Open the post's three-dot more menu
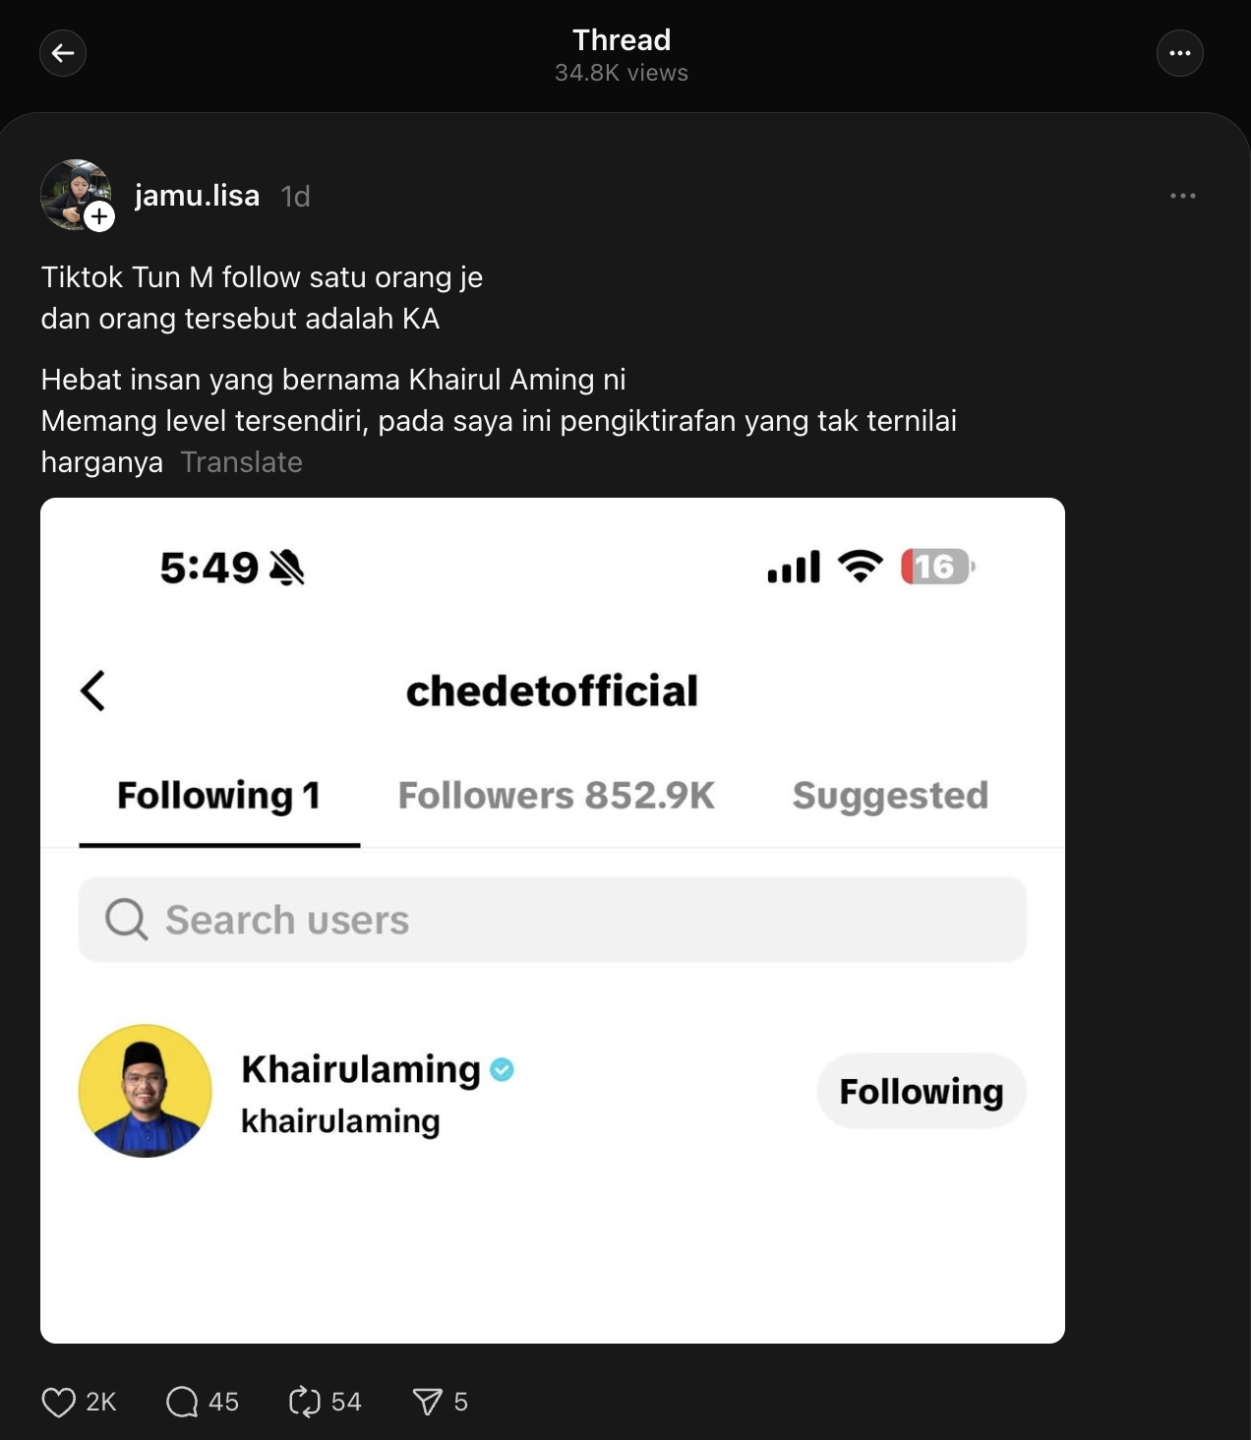This screenshot has height=1440, width=1251. (x=1182, y=196)
